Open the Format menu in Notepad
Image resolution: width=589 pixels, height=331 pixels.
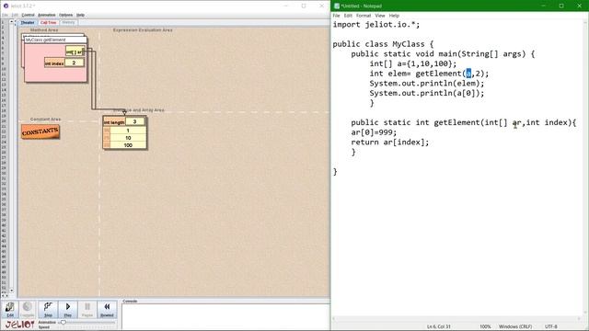click(x=364, y=16)
